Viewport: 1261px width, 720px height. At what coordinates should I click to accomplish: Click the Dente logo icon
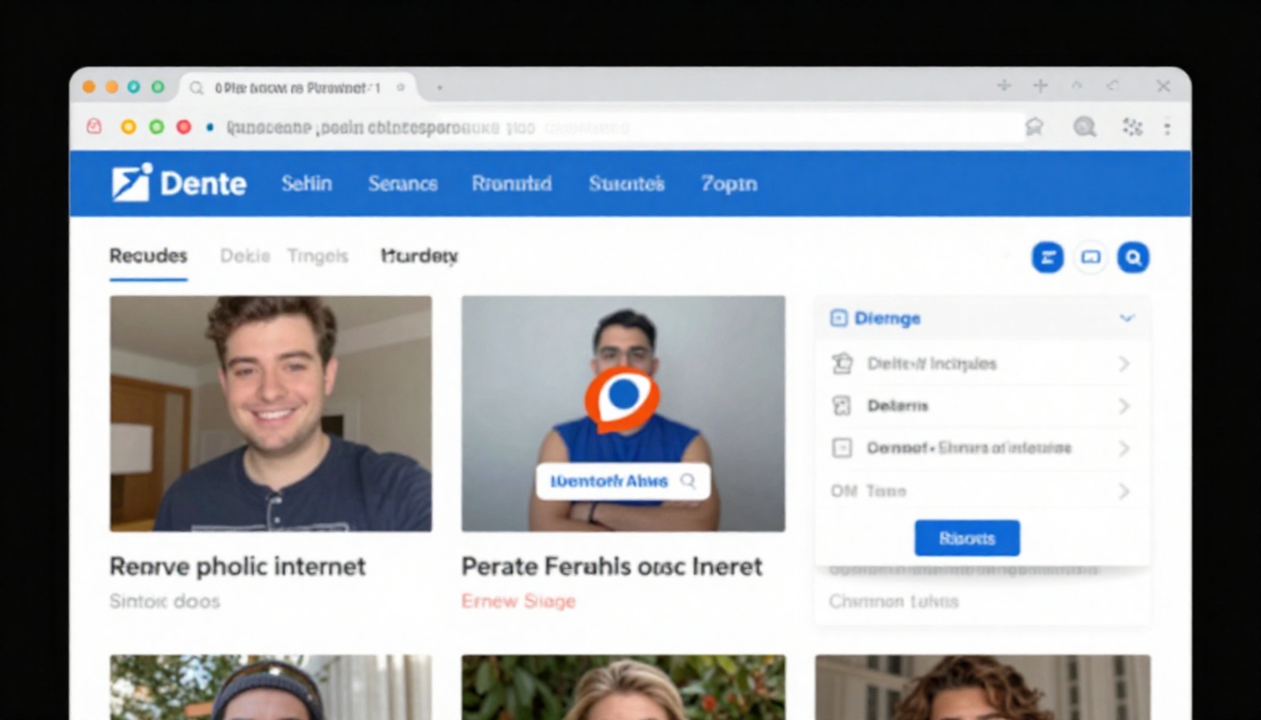(x=130, y=183)
